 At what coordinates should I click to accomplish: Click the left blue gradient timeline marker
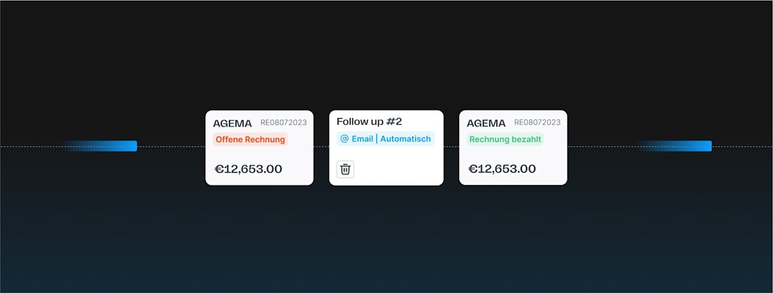pos(99,146)
